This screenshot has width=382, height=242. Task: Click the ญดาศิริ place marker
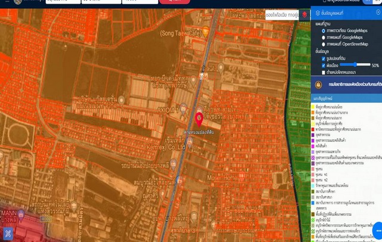click(x=162, y=195)
